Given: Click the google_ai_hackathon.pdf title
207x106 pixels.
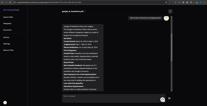Looking at the screenshot, I should (73, 11).
